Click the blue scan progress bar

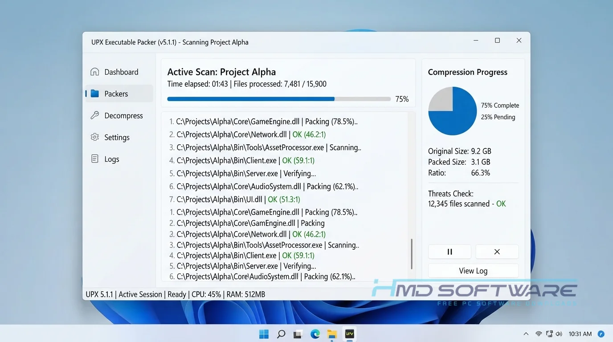251,99
